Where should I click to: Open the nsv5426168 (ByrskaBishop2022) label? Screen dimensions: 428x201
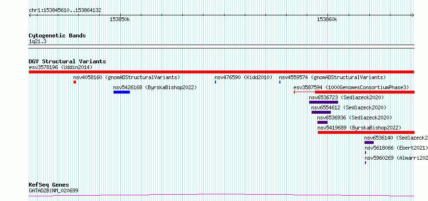[155, 87]
